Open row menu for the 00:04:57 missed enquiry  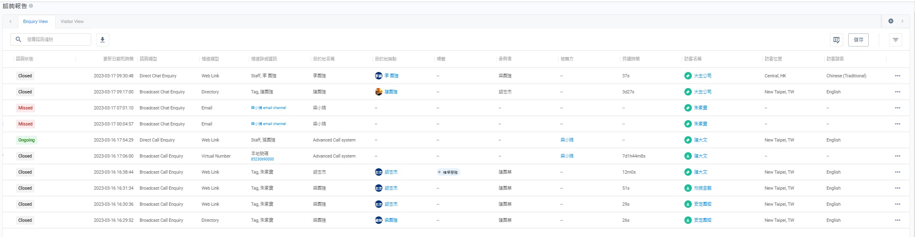point(897,124)
